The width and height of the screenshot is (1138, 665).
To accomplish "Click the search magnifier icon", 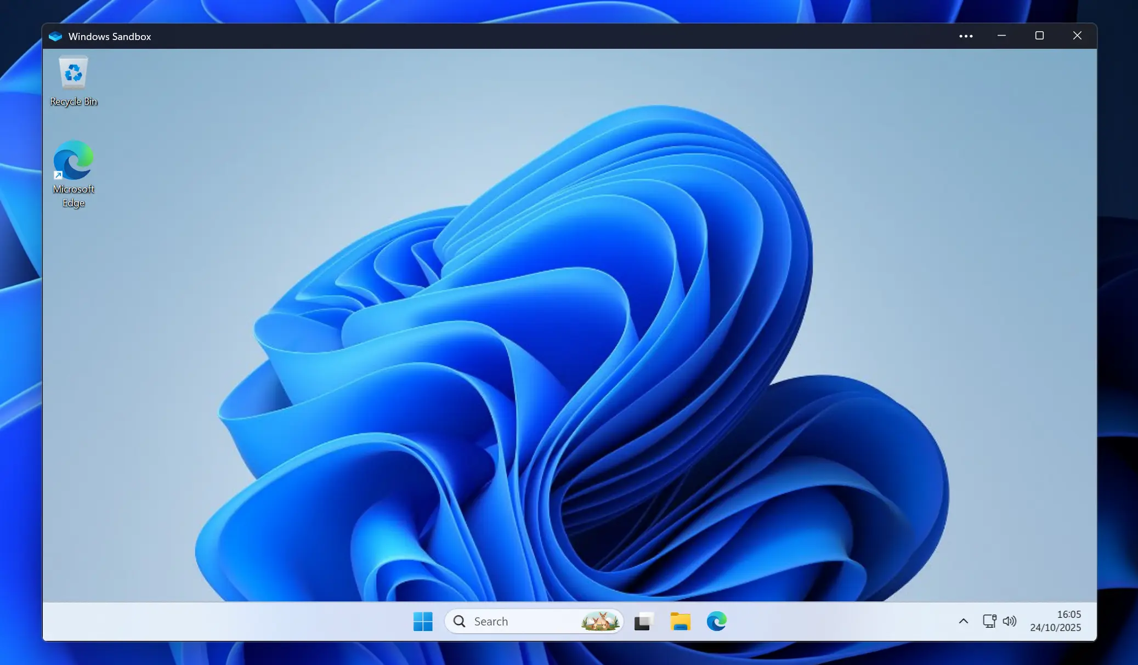I will 461,621.
